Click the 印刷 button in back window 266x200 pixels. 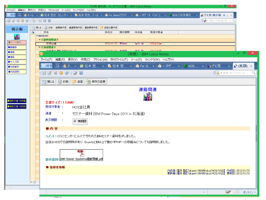(48, 27)
